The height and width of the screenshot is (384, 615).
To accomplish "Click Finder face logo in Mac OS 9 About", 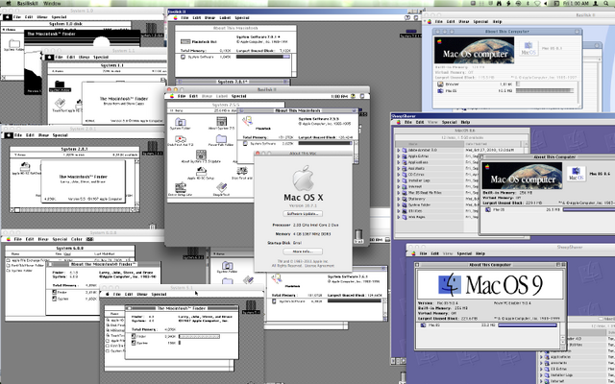I will (450, 284).
